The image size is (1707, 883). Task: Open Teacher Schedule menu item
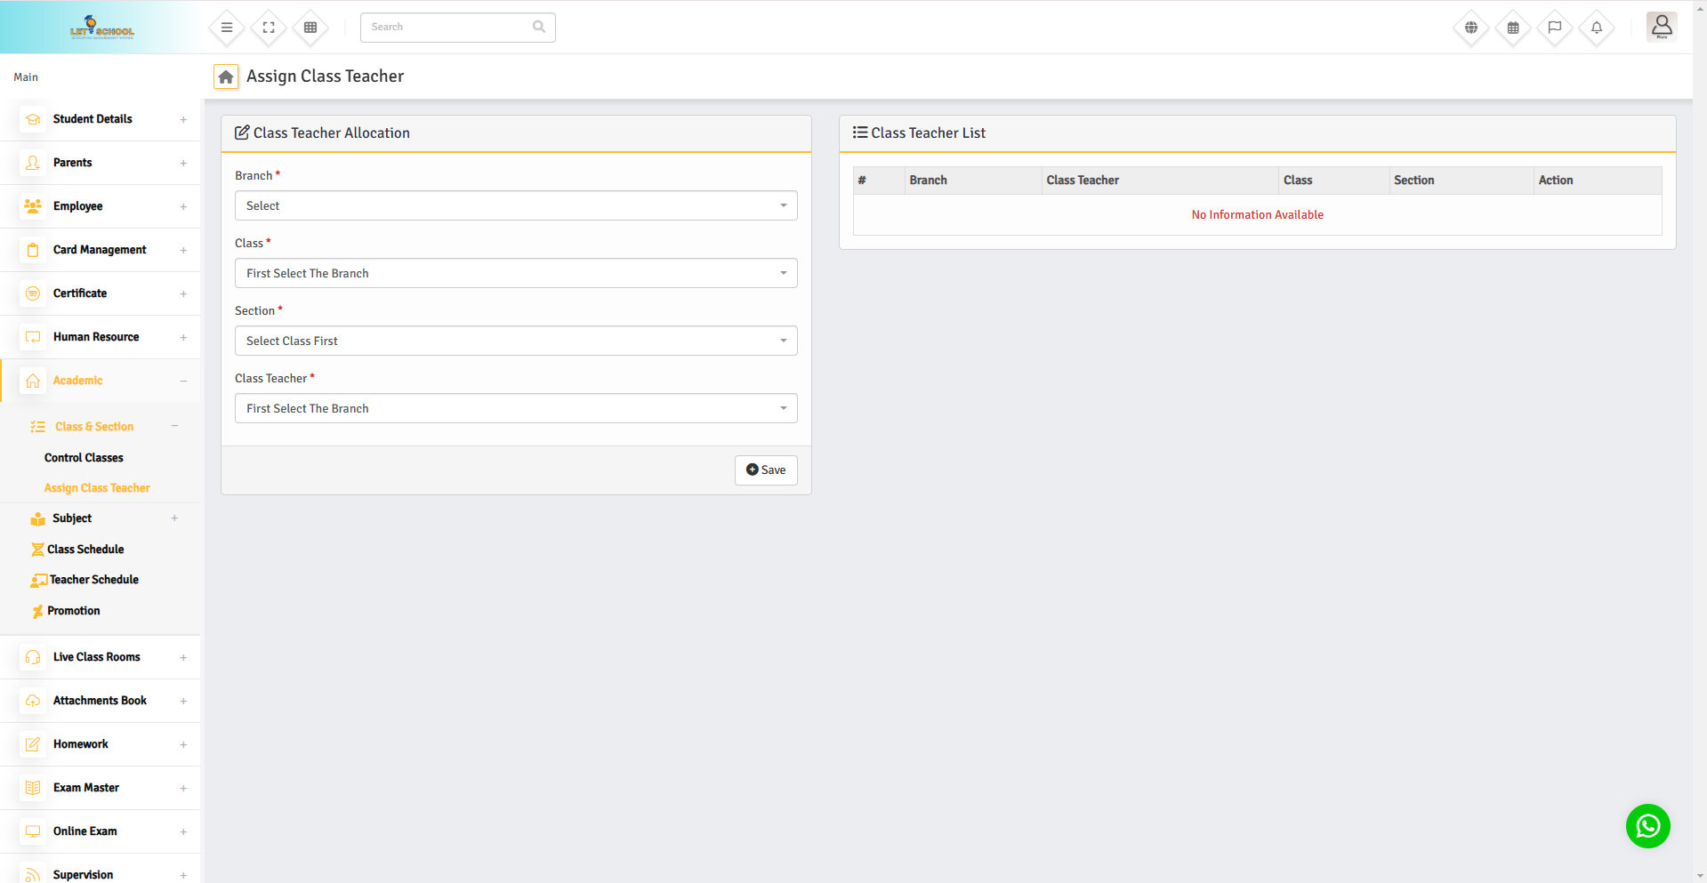93,580
